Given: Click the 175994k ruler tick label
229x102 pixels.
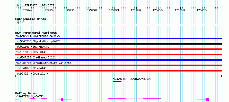Looking at the screenshot, I should pos(27,11).
